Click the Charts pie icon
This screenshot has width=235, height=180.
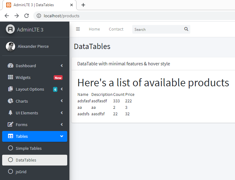coord(10,101)
